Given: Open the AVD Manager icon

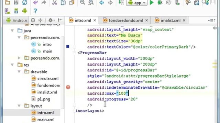Looking at the screenshot, I should coord(7,11).
